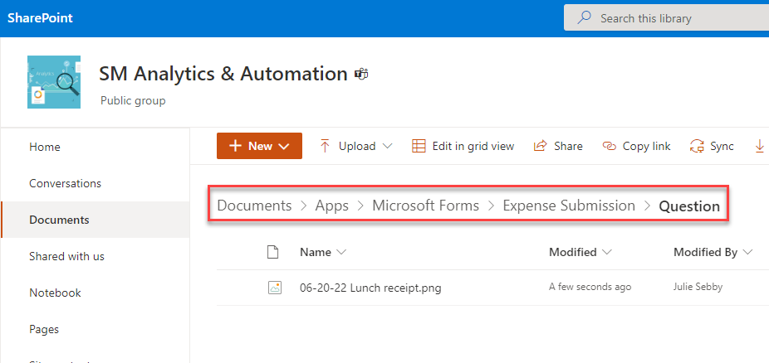Expand the Upload dropdown chevron

pos(387,146)
